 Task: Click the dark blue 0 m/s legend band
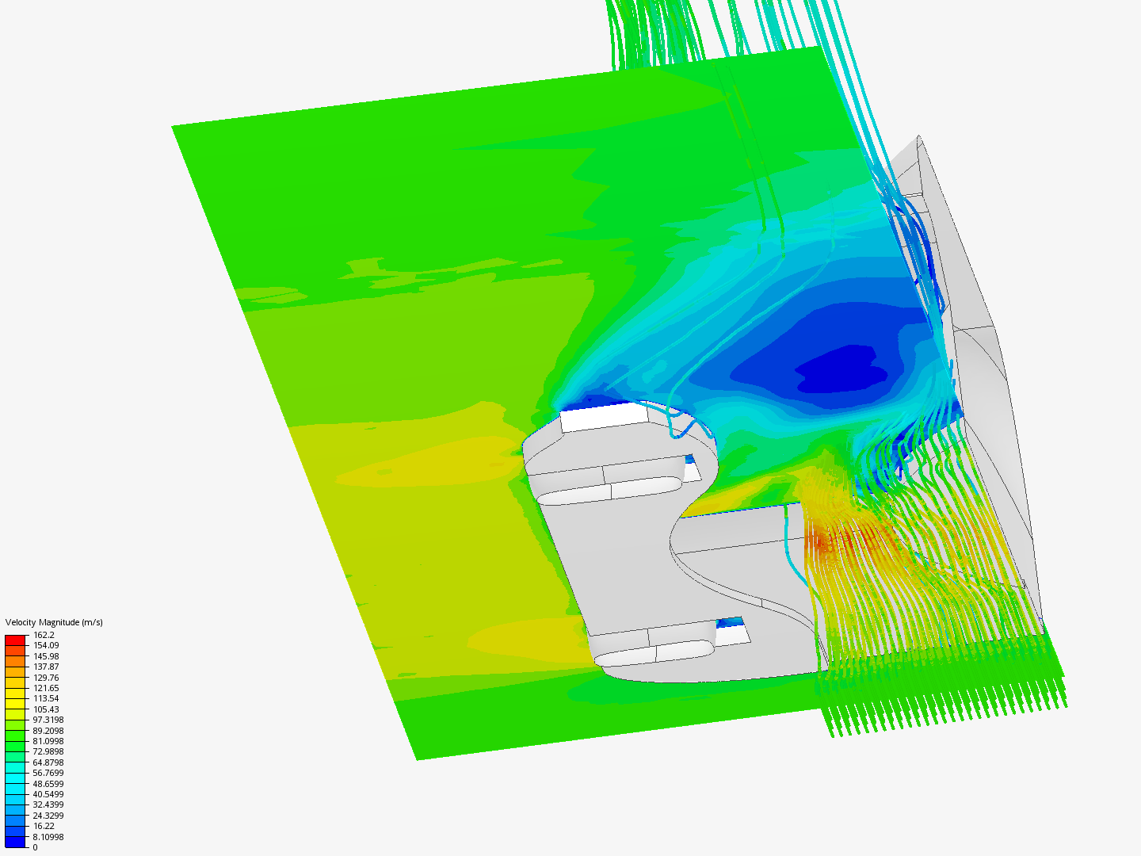coord(14,840)
